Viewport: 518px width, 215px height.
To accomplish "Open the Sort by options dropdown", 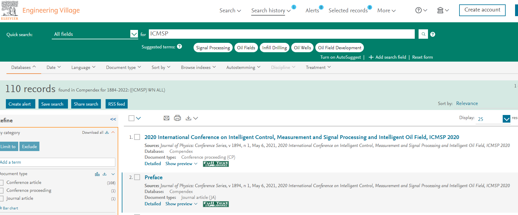I will pos(161,67).
